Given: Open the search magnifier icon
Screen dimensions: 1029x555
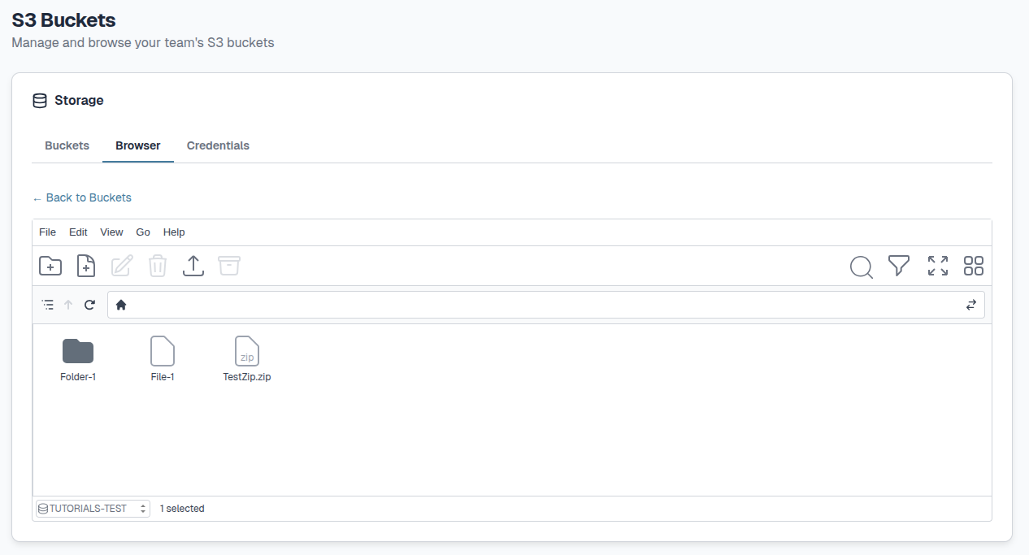Looking at the screenshot, I should 861,266.
